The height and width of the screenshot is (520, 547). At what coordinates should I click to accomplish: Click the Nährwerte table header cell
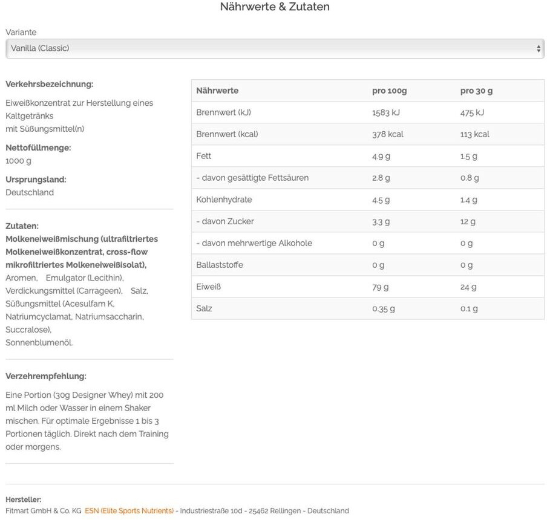click(217, 91)
